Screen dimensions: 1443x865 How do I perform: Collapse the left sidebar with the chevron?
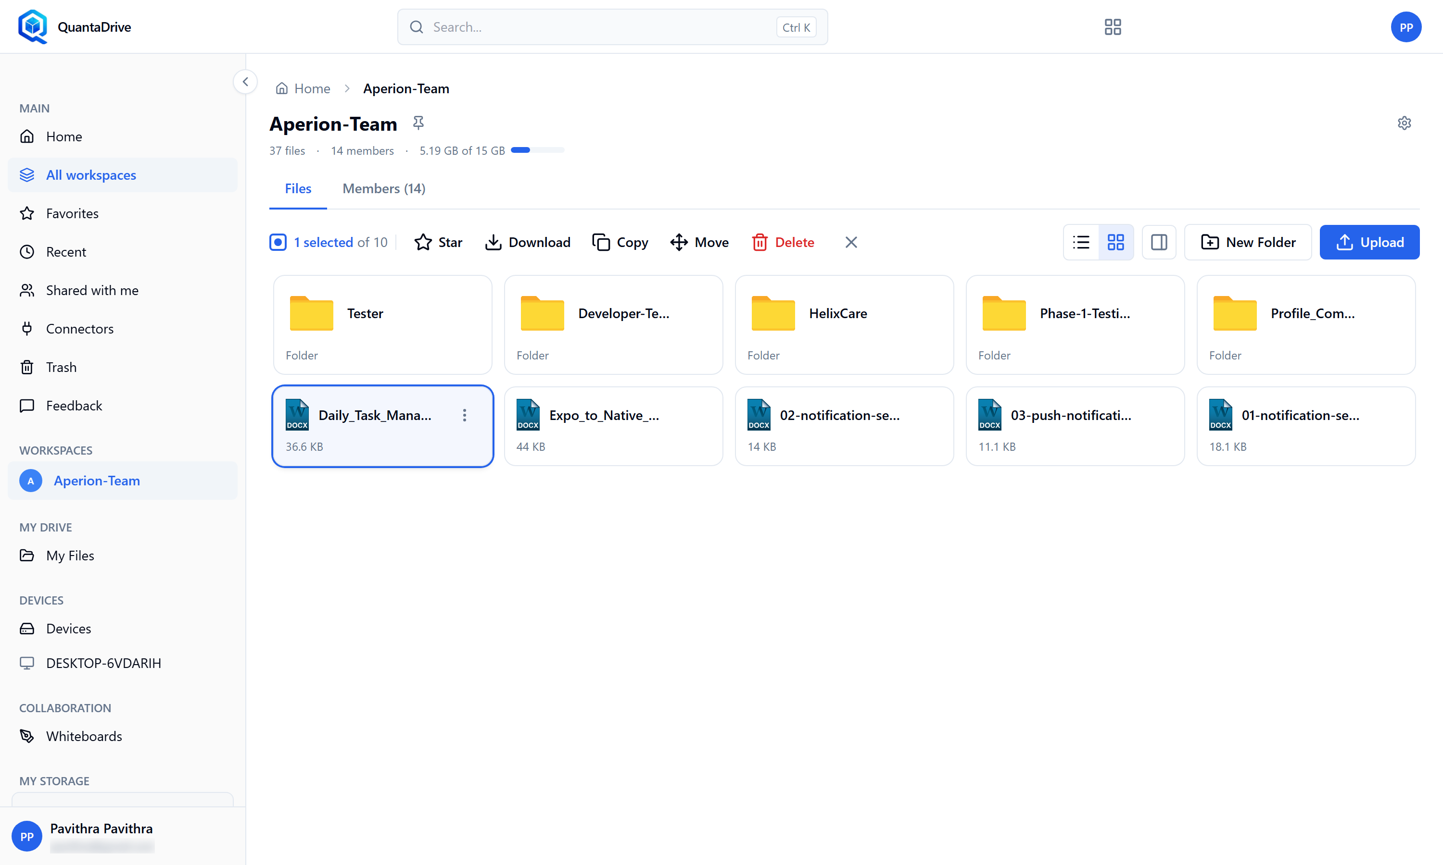(246, 82)
